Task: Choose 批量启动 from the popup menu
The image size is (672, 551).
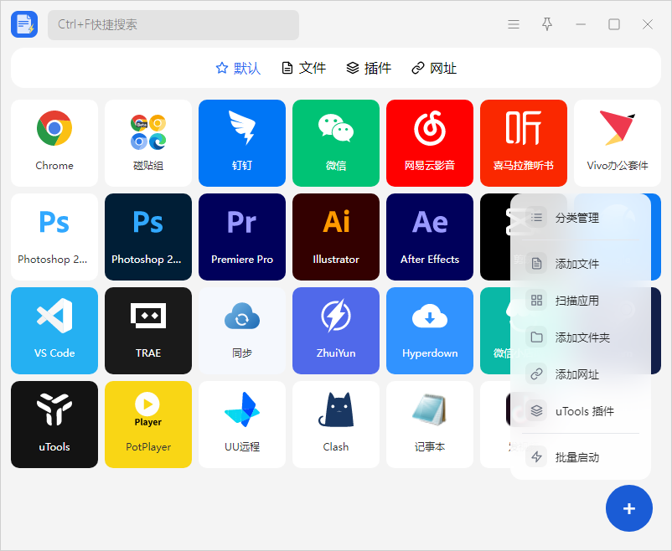Action: pyautogui.click(x=581, y=457)
